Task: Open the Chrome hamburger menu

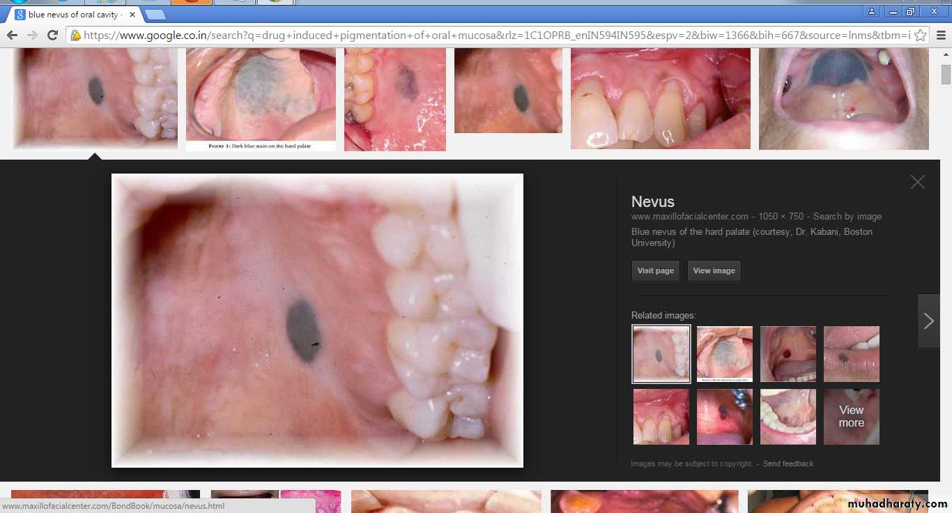Action: point(940,35)
